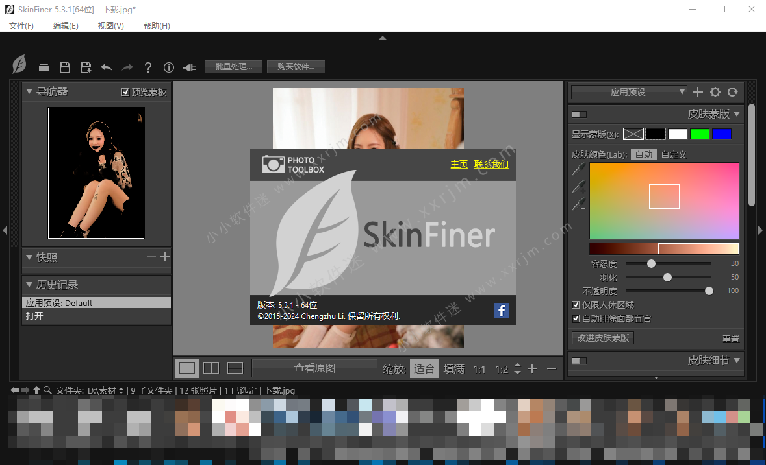This screenshot has width=766, height=465.
Task: Open Facebook page icon in about dialog
Action: point(501,311)
